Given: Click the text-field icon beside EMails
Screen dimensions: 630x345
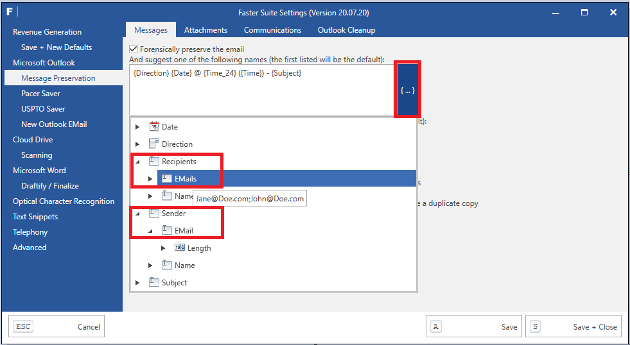Looking at the screenshot, I should pos(167,178).
